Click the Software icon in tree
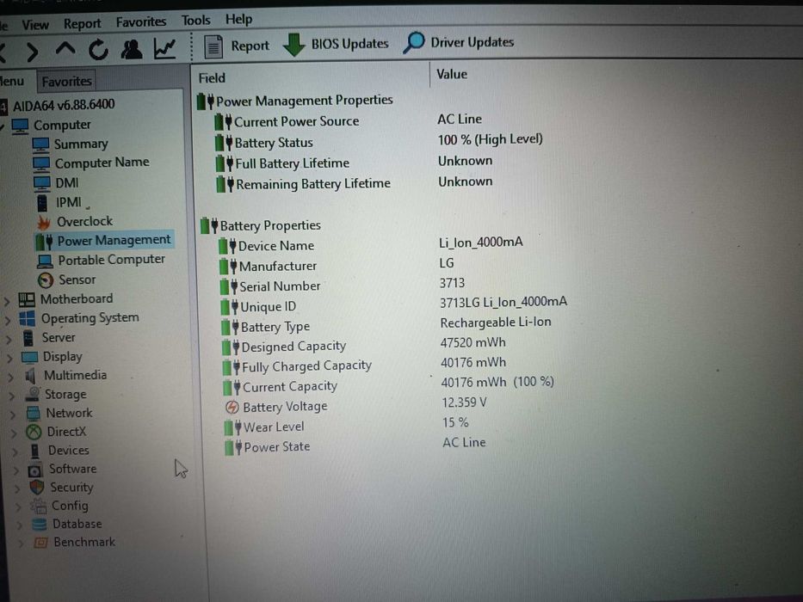The image size is (803, 602). tap(34, 470)
